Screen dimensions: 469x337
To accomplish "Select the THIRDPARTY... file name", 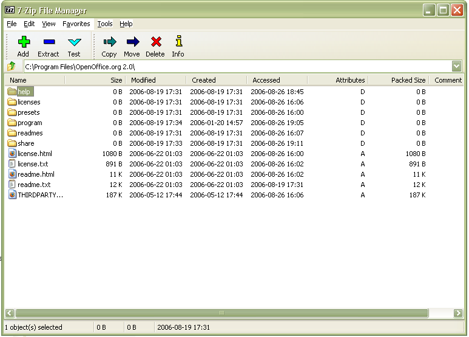I will (x=41, y=195).
